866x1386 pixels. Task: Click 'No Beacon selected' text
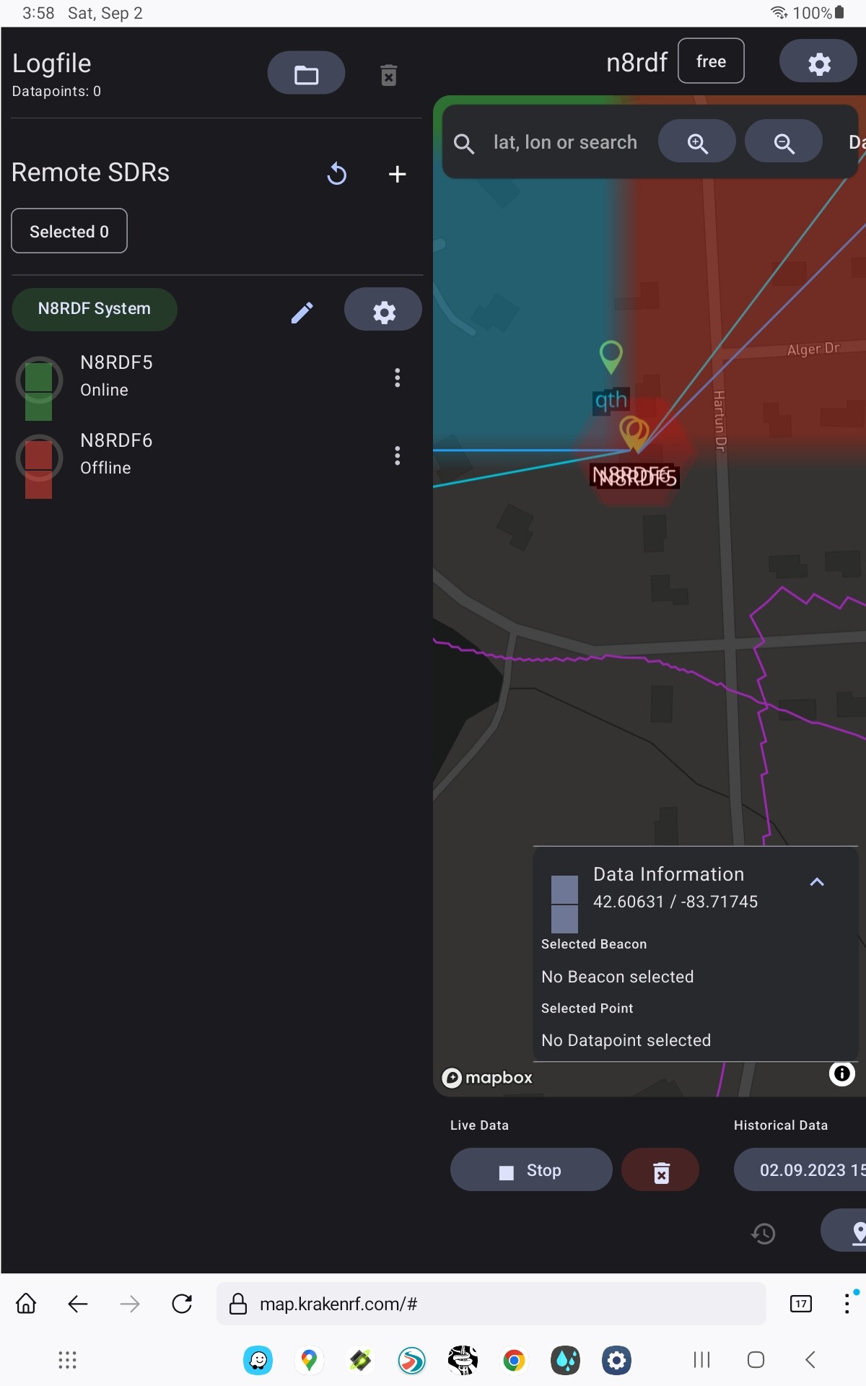click(x=617, y=977)
